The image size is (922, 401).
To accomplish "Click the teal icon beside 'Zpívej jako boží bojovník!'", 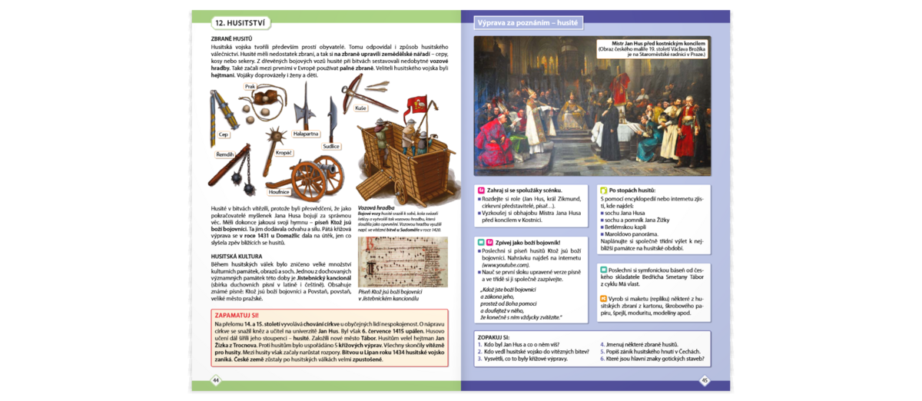I will point(481,242).
